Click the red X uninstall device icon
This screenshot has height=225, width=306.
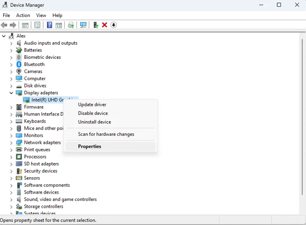[x=104, y=25]
